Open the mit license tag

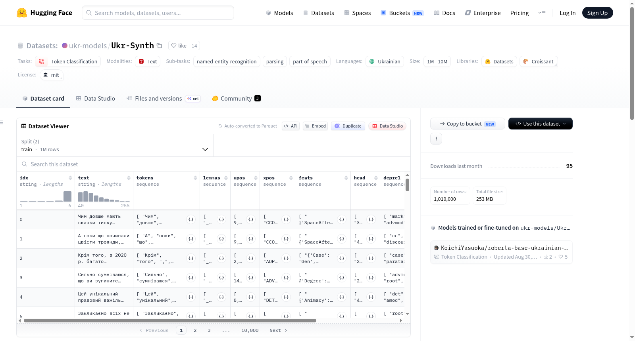[51, 75]
